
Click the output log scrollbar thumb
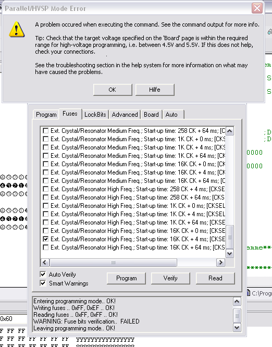click(x=237, y=316)
